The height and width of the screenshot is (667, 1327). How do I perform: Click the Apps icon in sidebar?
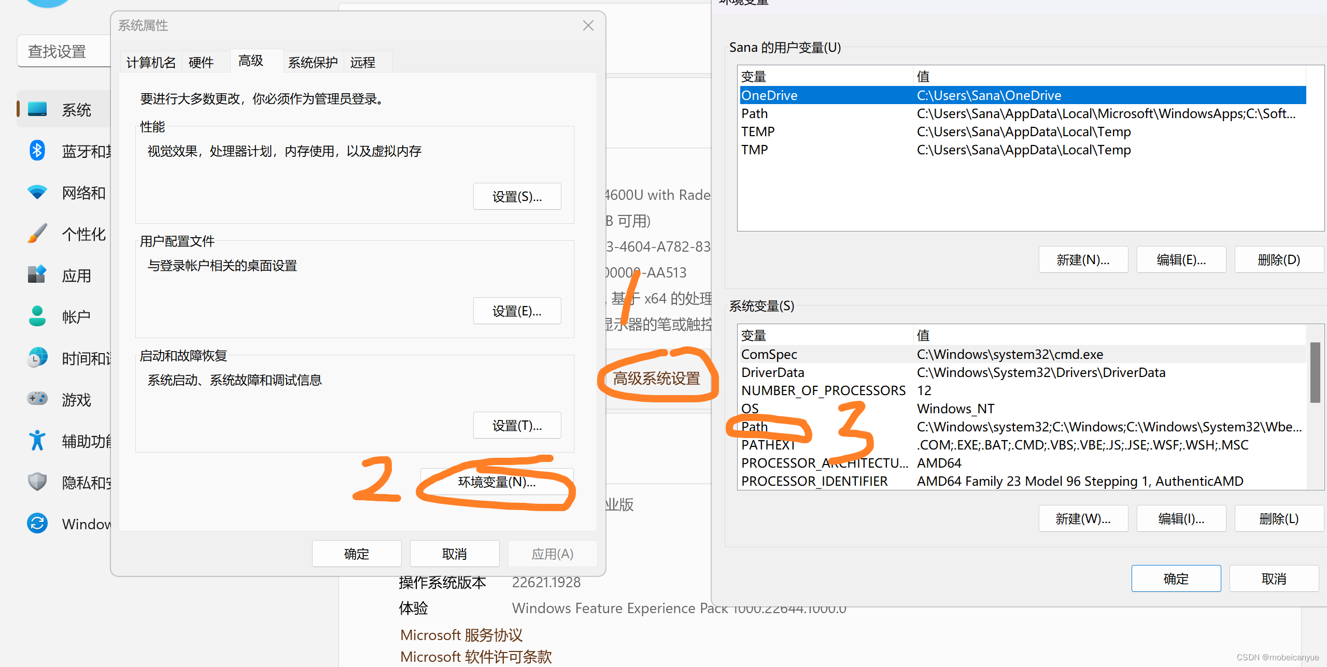click(37, 274)
